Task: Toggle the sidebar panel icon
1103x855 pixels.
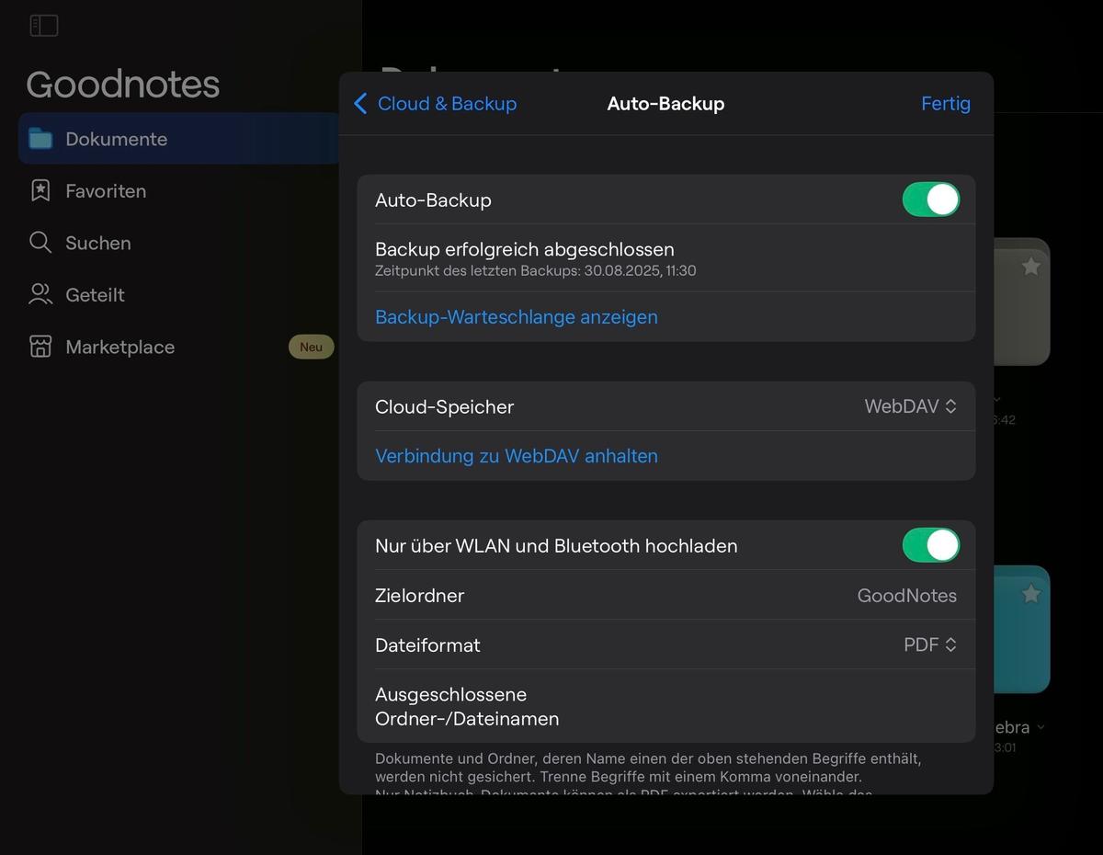Action: pyautogui.click(x=44, y=26)
